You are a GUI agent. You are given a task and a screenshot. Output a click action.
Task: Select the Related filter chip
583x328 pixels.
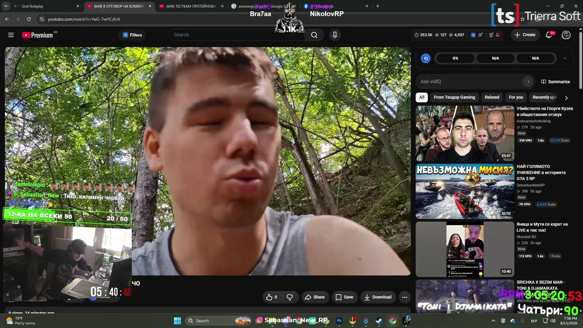click(x=492, y=97)
